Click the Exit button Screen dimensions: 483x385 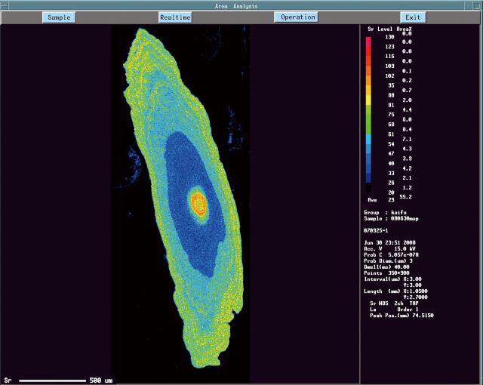point(413,17)
